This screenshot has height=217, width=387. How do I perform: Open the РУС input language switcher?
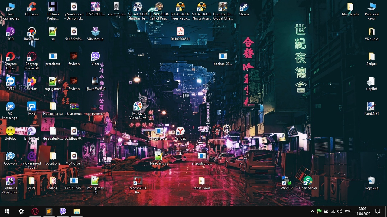coord(348,211)
